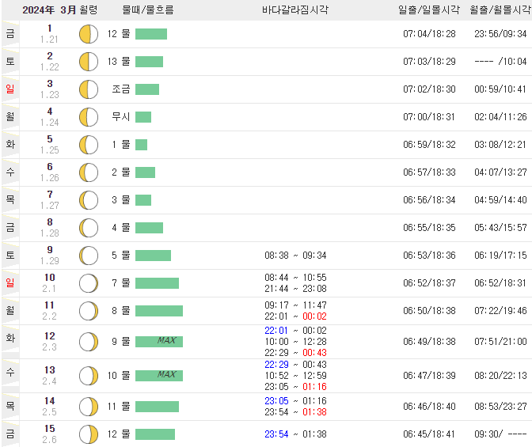Image resolution: width=532 pixels, height=447 pixels.
Task: Click the moon phase icon for March 4
Action: 89,117
